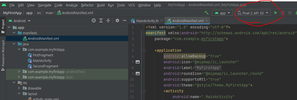The image size is (297, 100).
Task: Click the Make Project hammer icon
Action: 206,13
